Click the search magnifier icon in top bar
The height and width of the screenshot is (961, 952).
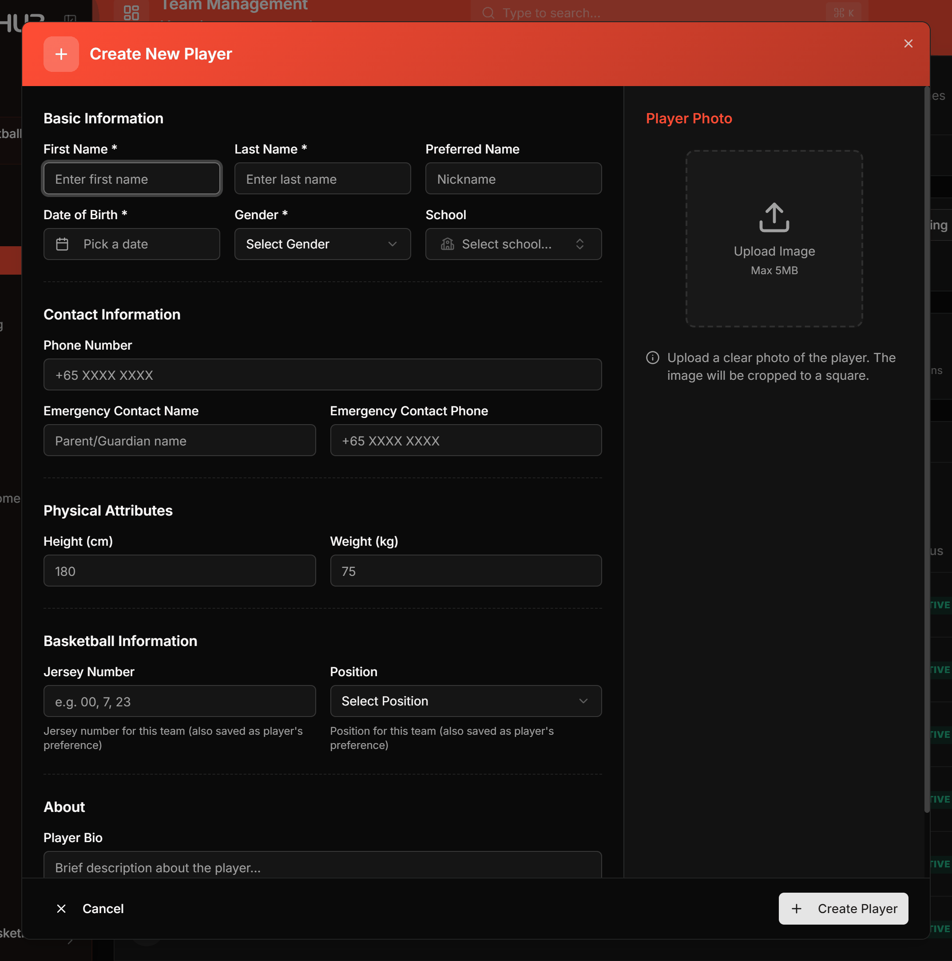coord(488,12)
